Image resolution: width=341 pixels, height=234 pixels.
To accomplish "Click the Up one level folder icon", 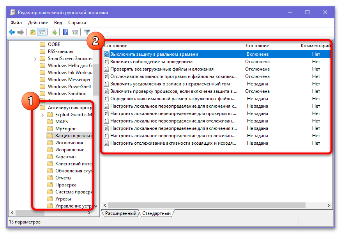I will tap(33, 32).
